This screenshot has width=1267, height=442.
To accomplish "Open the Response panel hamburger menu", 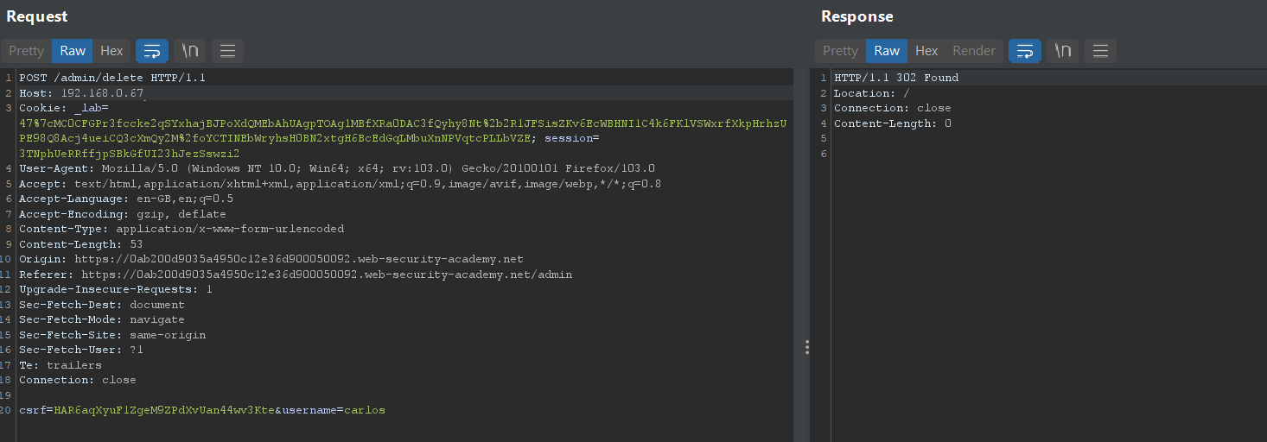I will [1100, 51].
